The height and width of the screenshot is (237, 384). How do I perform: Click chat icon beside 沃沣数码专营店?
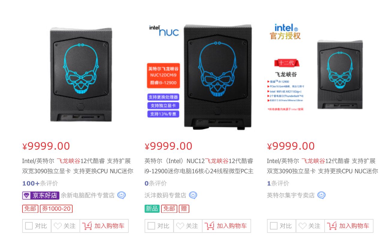[193, 195]
